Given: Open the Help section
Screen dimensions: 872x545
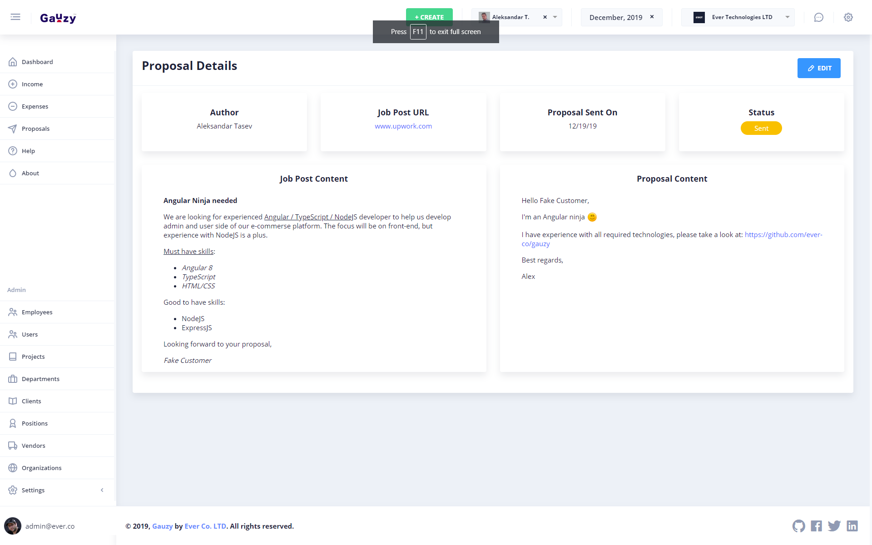Looking at the screenshot, I should coord(28,151).
